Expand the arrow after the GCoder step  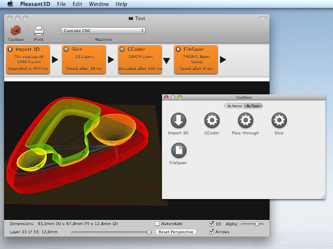[x=166, y=60]
